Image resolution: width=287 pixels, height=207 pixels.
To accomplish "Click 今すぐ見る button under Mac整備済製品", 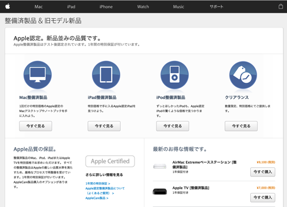I will pos(36,126).
